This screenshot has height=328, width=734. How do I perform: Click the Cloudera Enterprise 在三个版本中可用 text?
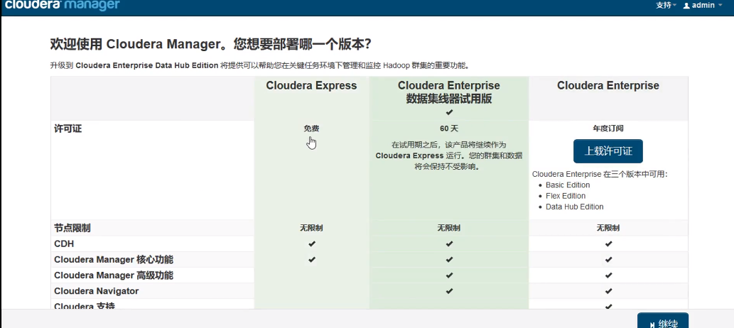pos(600,174)
